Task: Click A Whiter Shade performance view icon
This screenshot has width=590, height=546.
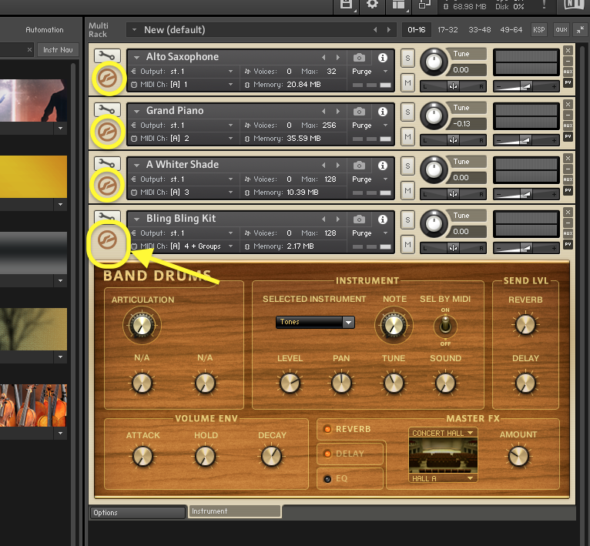Action: pyautogui.click(x=108, y=186)
